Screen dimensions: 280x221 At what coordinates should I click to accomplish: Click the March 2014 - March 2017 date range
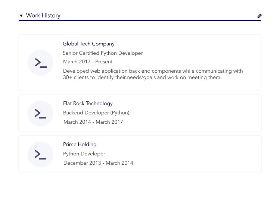pyautogui.click(x=93, y=122)
